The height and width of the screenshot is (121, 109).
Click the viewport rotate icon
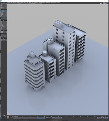[x=104, y=3]
